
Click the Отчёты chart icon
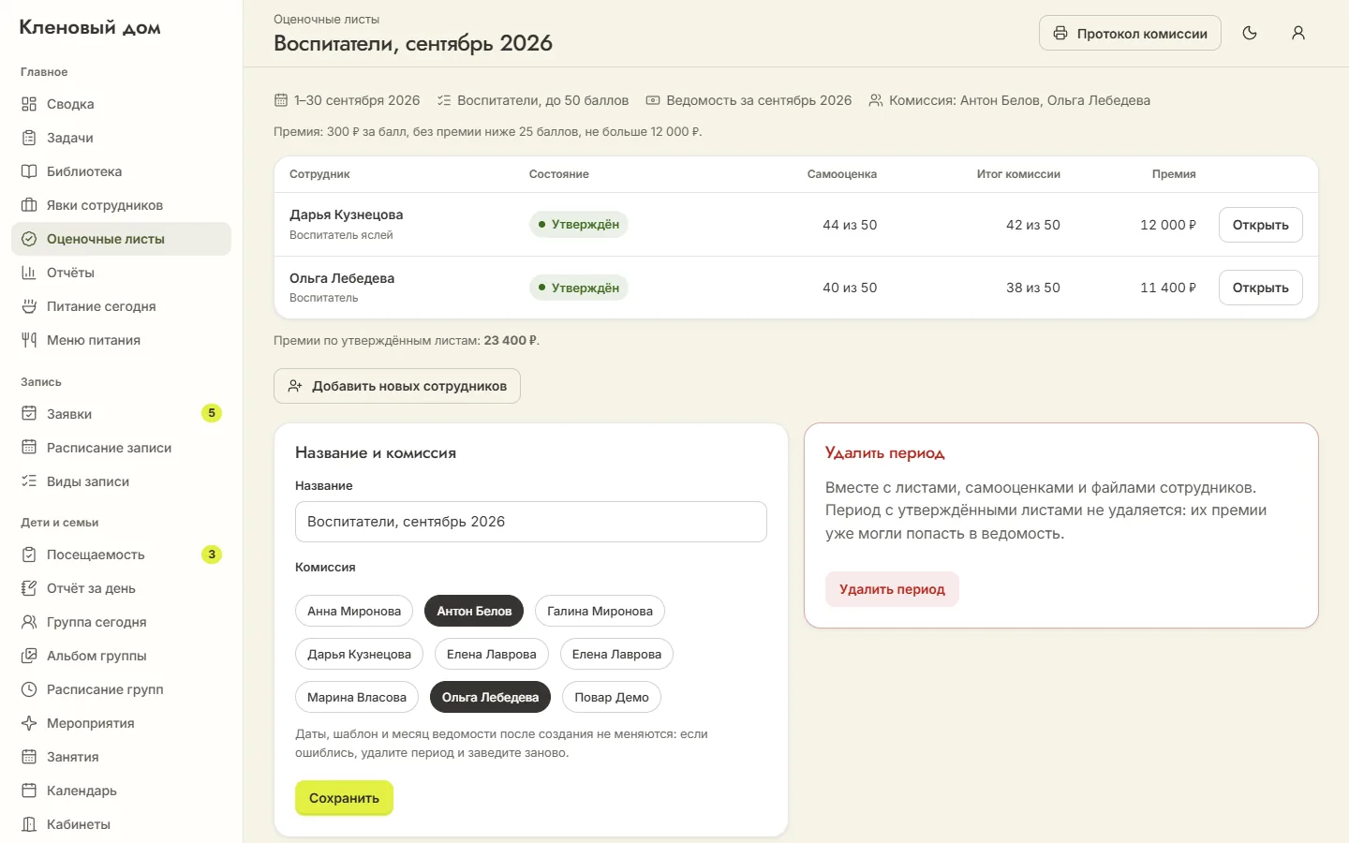29,273
